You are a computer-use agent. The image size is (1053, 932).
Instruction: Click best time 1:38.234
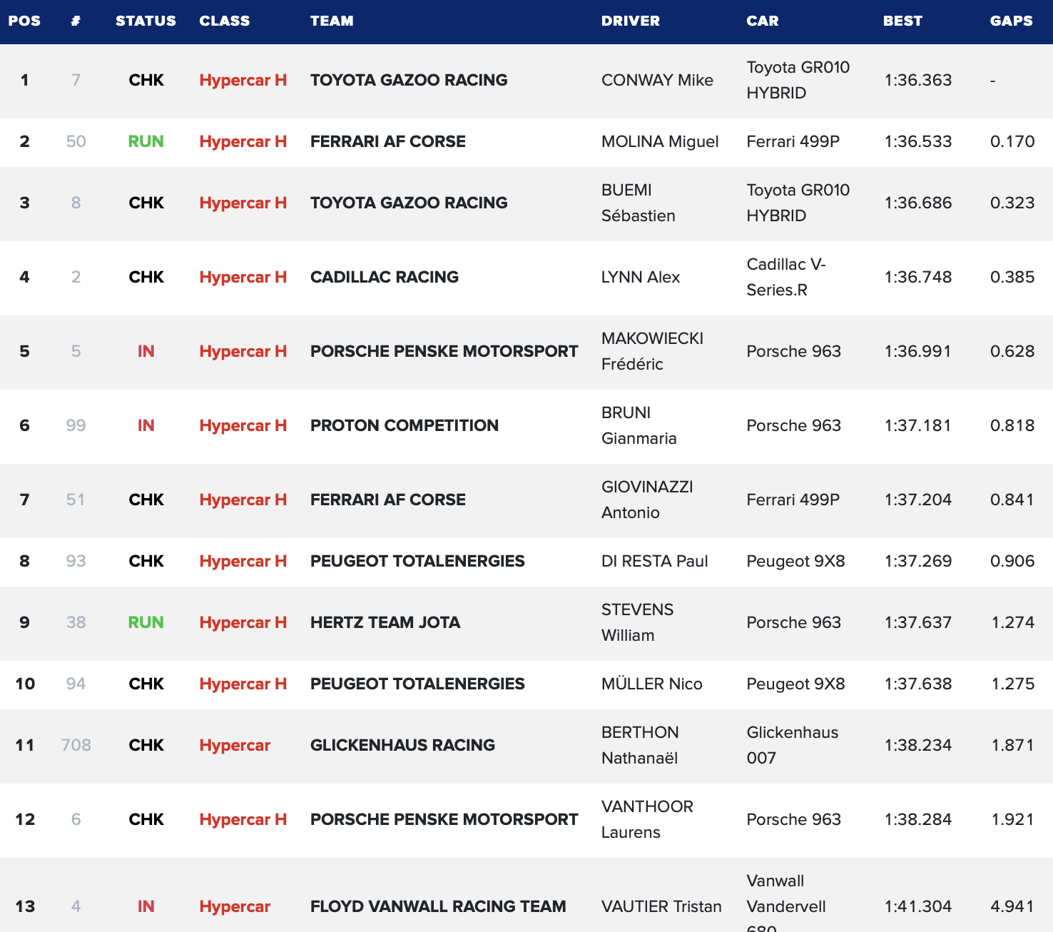918,745
